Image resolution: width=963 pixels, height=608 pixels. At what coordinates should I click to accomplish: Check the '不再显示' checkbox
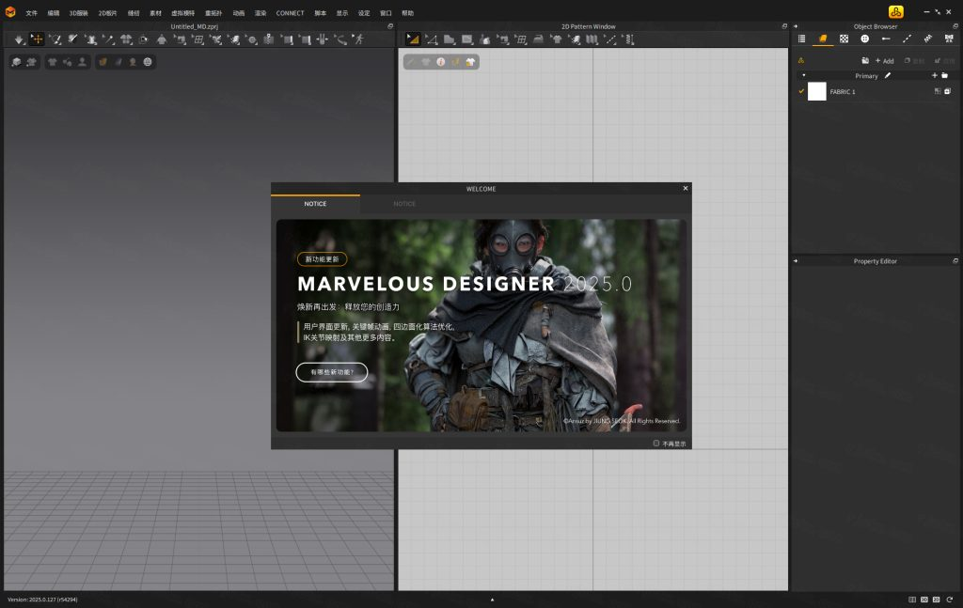coord(656,444)
